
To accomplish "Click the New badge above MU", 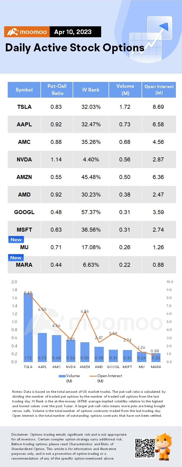I will tap(16, 240).
